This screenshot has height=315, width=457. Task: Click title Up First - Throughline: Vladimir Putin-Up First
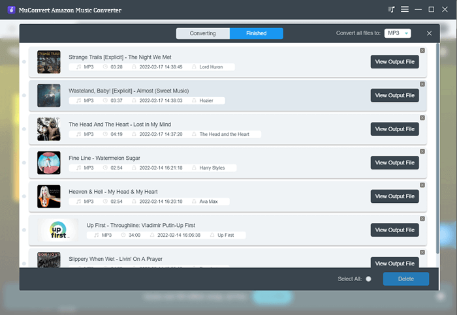click(x=141, y=226)
